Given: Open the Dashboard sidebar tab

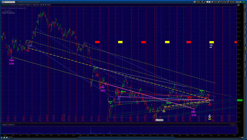Looking at the screenshot, I should tap(245, 57).
